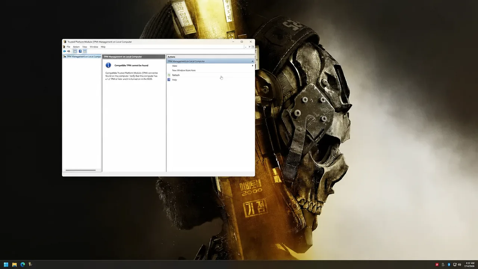
Task: Click the Refresh action link
Action: coord(176,75)
